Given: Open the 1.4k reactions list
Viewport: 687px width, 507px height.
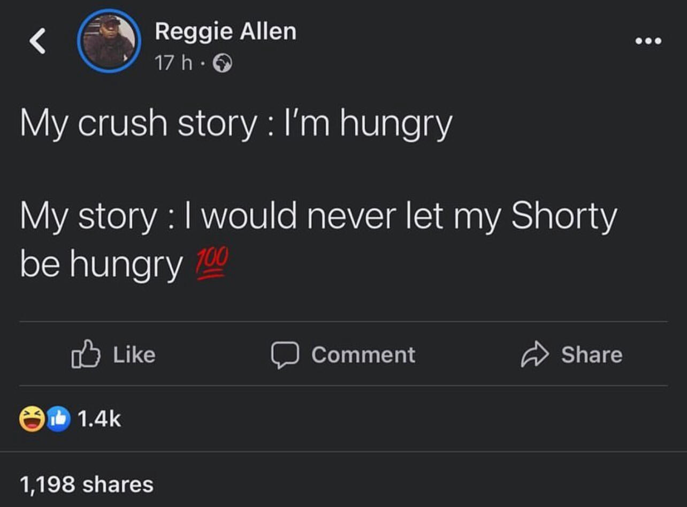Looking at the screenshot, I should (100, 419).
